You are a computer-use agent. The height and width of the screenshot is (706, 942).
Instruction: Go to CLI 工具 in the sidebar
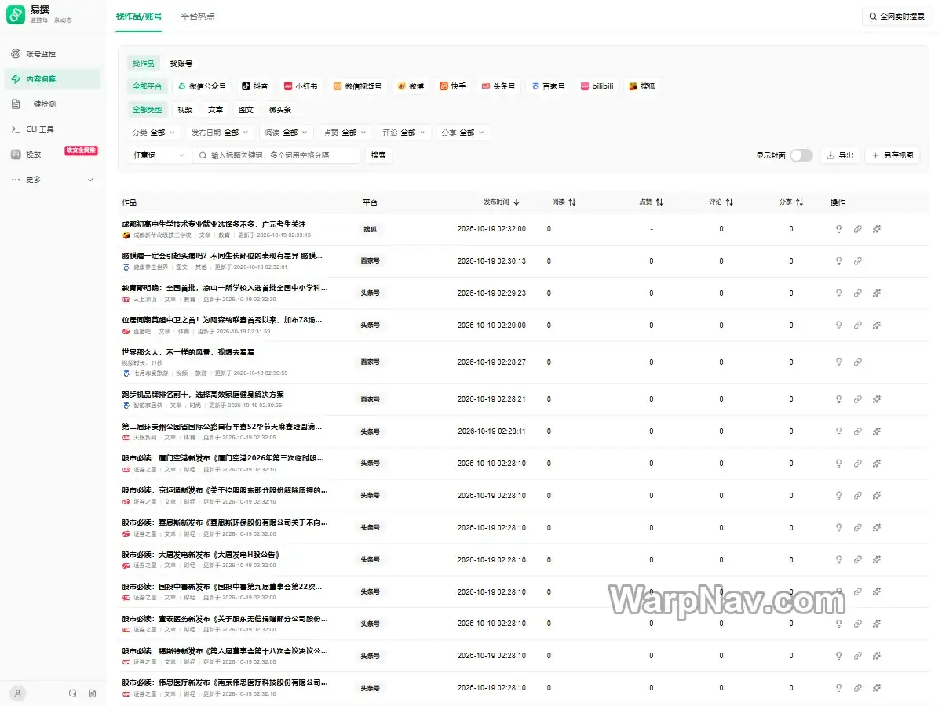53,129
